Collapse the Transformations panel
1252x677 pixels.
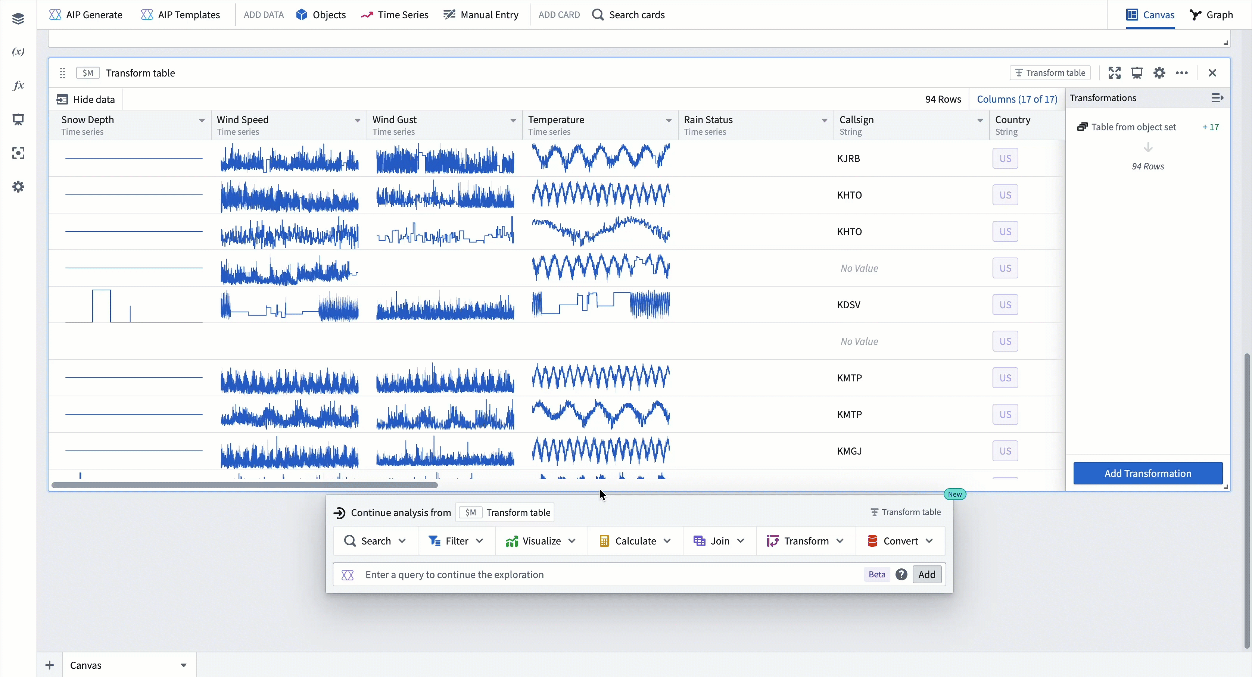pyautogui.click(x=1218, y=98)
